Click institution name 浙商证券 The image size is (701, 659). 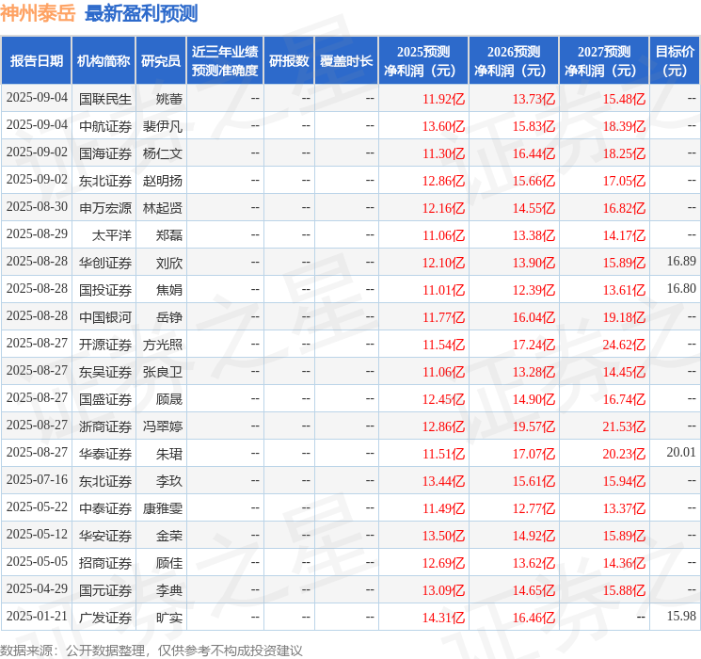point(105,426)
